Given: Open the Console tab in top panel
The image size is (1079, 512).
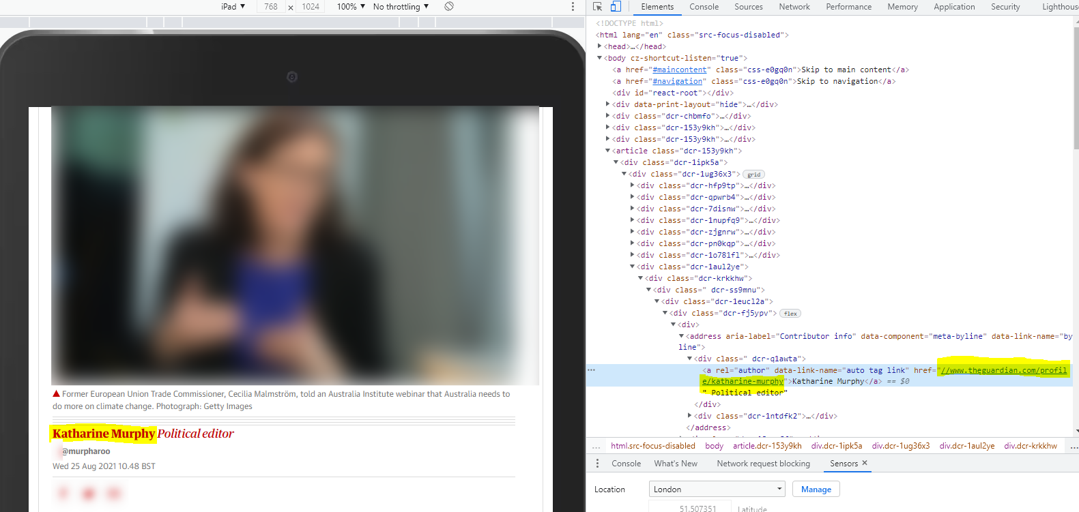Looking at the screenshot, I should [704, 7].
